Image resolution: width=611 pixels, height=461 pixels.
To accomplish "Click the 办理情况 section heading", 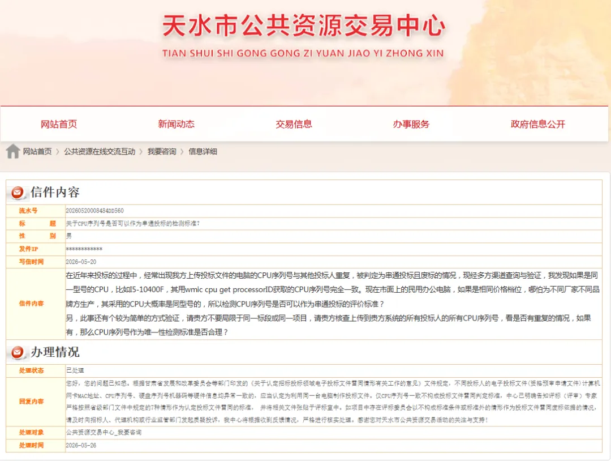I will (55, 352).
